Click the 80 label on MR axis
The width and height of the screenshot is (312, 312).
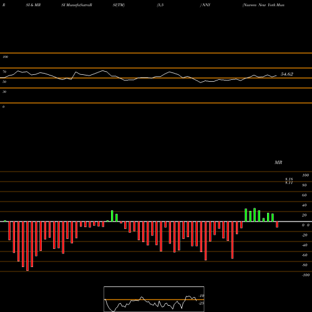pyautogui.click(x=305, y=185)
